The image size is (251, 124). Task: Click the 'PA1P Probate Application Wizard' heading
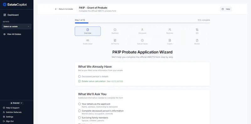click(x=142, y=52)
